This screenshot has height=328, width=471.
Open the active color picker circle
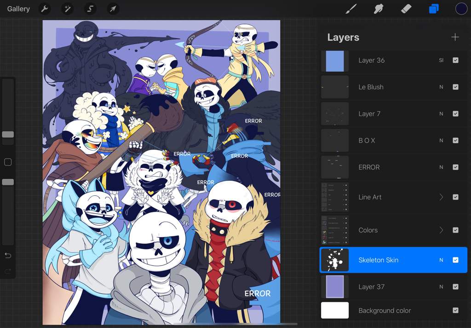(x=461, y=9)
